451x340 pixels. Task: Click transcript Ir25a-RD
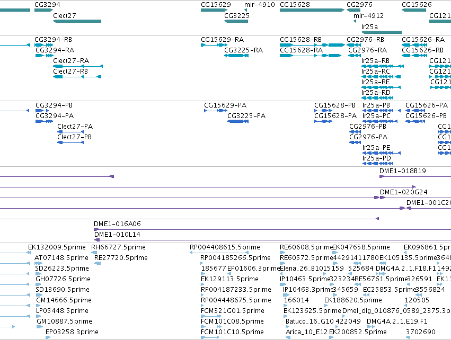376,93
